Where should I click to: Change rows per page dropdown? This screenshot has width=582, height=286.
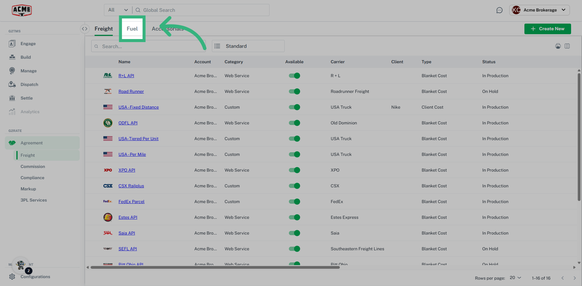pyautogui.click(x=515, y=278)
